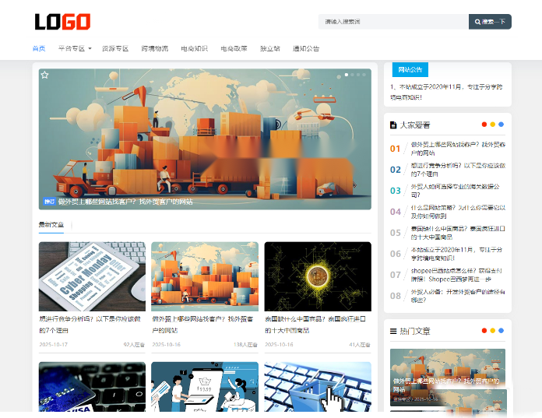
Task: Focus the search keyword input field
Action: point(393,22)
